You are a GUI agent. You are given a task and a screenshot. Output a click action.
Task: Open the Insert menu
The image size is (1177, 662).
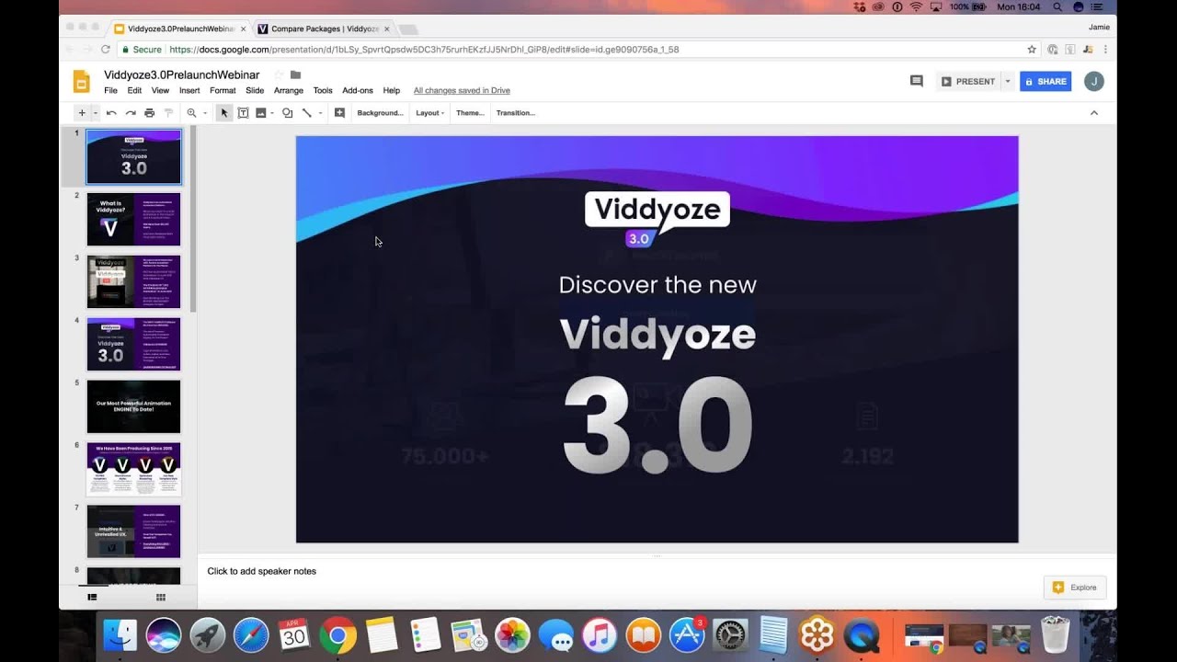point(189,91)
